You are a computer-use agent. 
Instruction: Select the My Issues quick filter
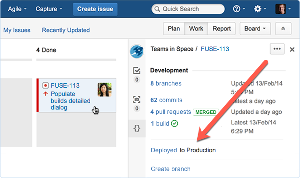17,30
